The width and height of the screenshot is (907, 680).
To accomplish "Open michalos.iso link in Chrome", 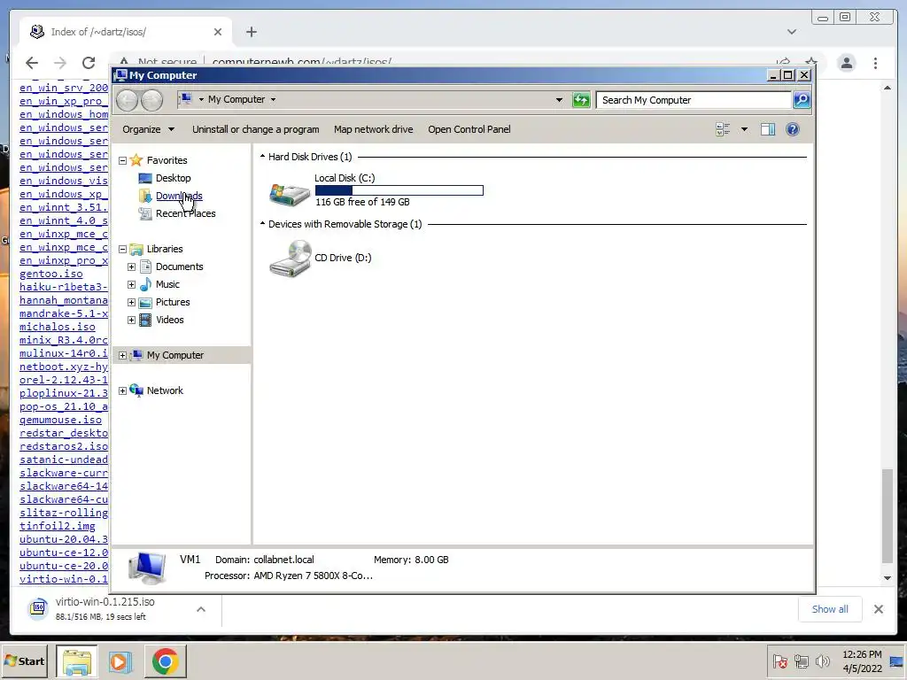I will (58, 327).
